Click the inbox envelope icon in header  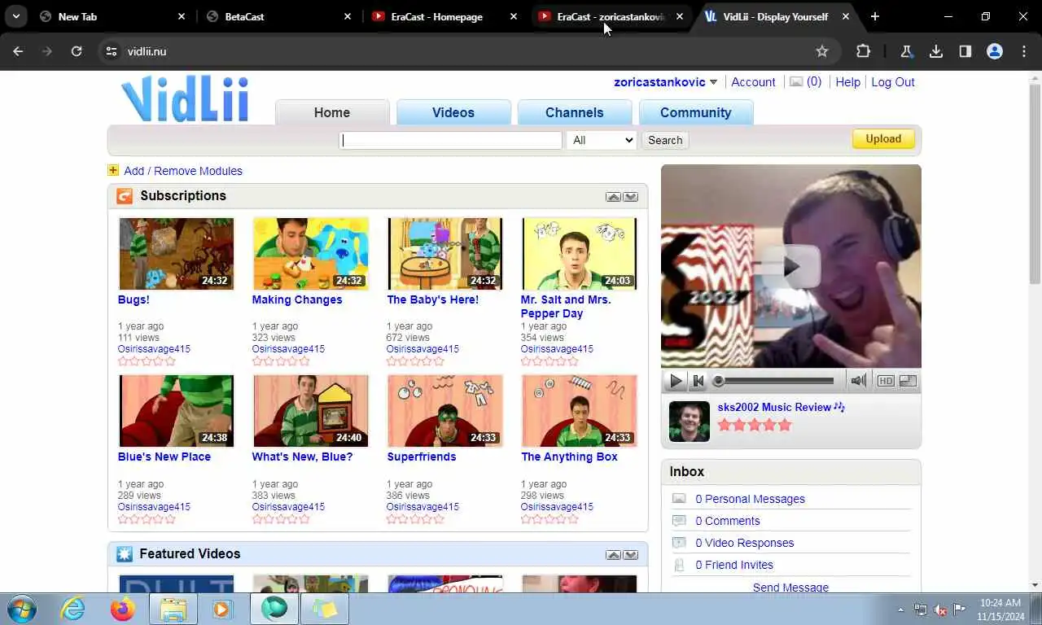pos(796,82)
